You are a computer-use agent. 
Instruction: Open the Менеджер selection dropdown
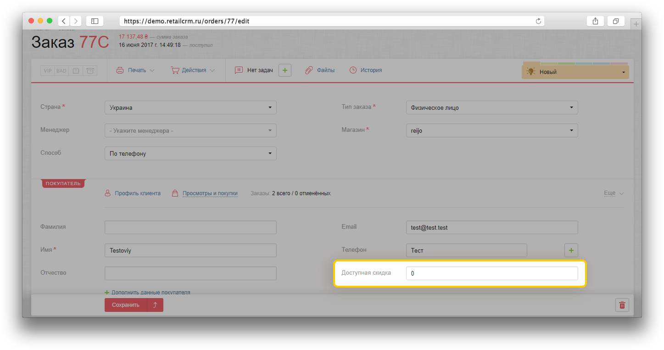tap(190, 130)
